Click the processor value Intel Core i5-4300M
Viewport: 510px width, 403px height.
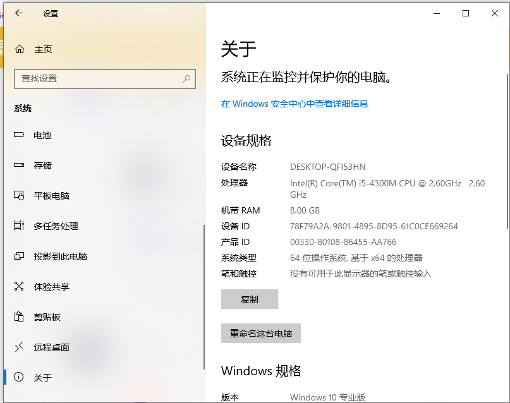387,189
